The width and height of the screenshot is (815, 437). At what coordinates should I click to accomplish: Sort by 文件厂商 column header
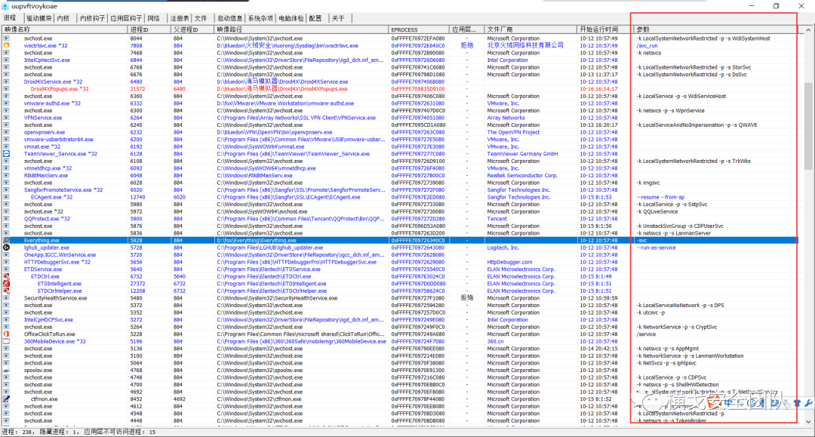531,29
